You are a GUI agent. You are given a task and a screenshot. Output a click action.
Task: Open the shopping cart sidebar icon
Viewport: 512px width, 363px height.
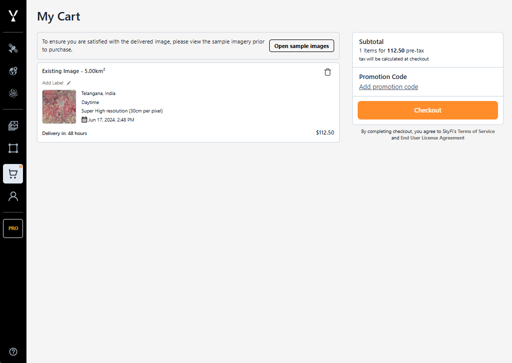pyautogui.click(x=13, y=174)
